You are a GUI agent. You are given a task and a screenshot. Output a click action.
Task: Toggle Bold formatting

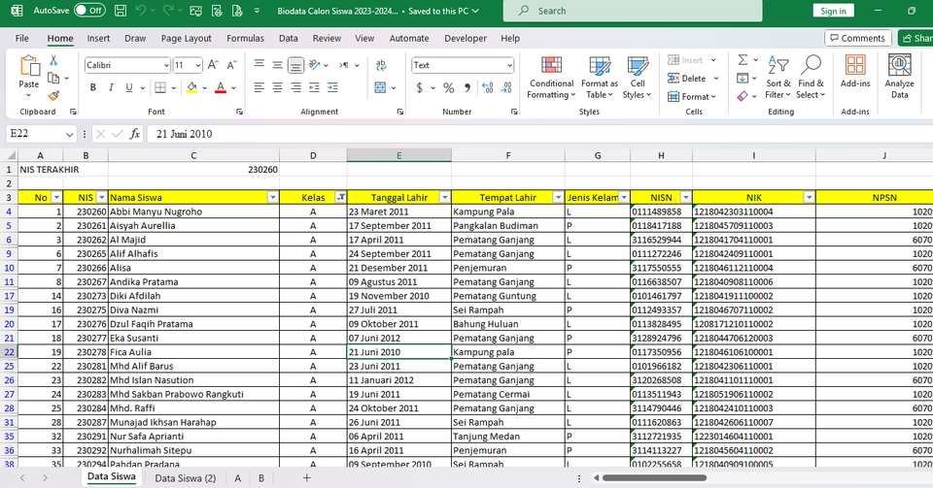coord(93,88)
